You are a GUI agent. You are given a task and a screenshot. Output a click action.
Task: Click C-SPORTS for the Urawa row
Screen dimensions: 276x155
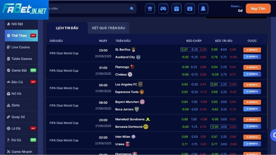point(252,144)
